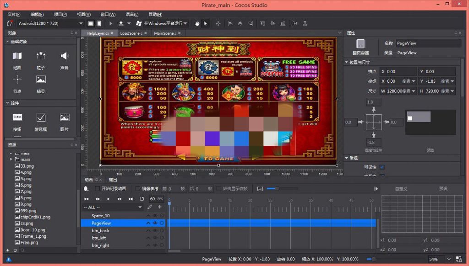The image size is (469, 266).
Task: Collapse the 控件 widgets section
Action: [7, 103]
